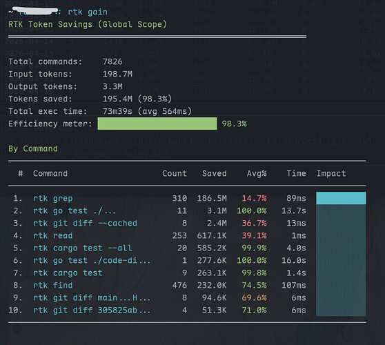Click the 'Impact' column header
The height and width of the screenshot is (345, 385).
[331, 173]
